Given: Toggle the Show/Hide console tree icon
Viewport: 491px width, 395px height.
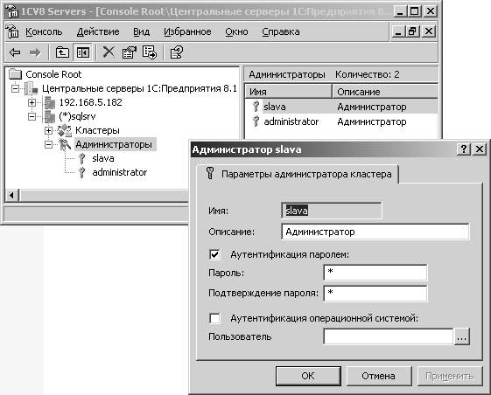Looking at the screenshot, I should click(82, 52).
